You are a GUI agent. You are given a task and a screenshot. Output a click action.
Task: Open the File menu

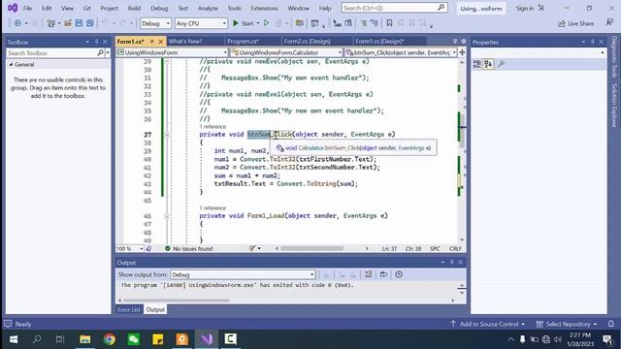27,8
